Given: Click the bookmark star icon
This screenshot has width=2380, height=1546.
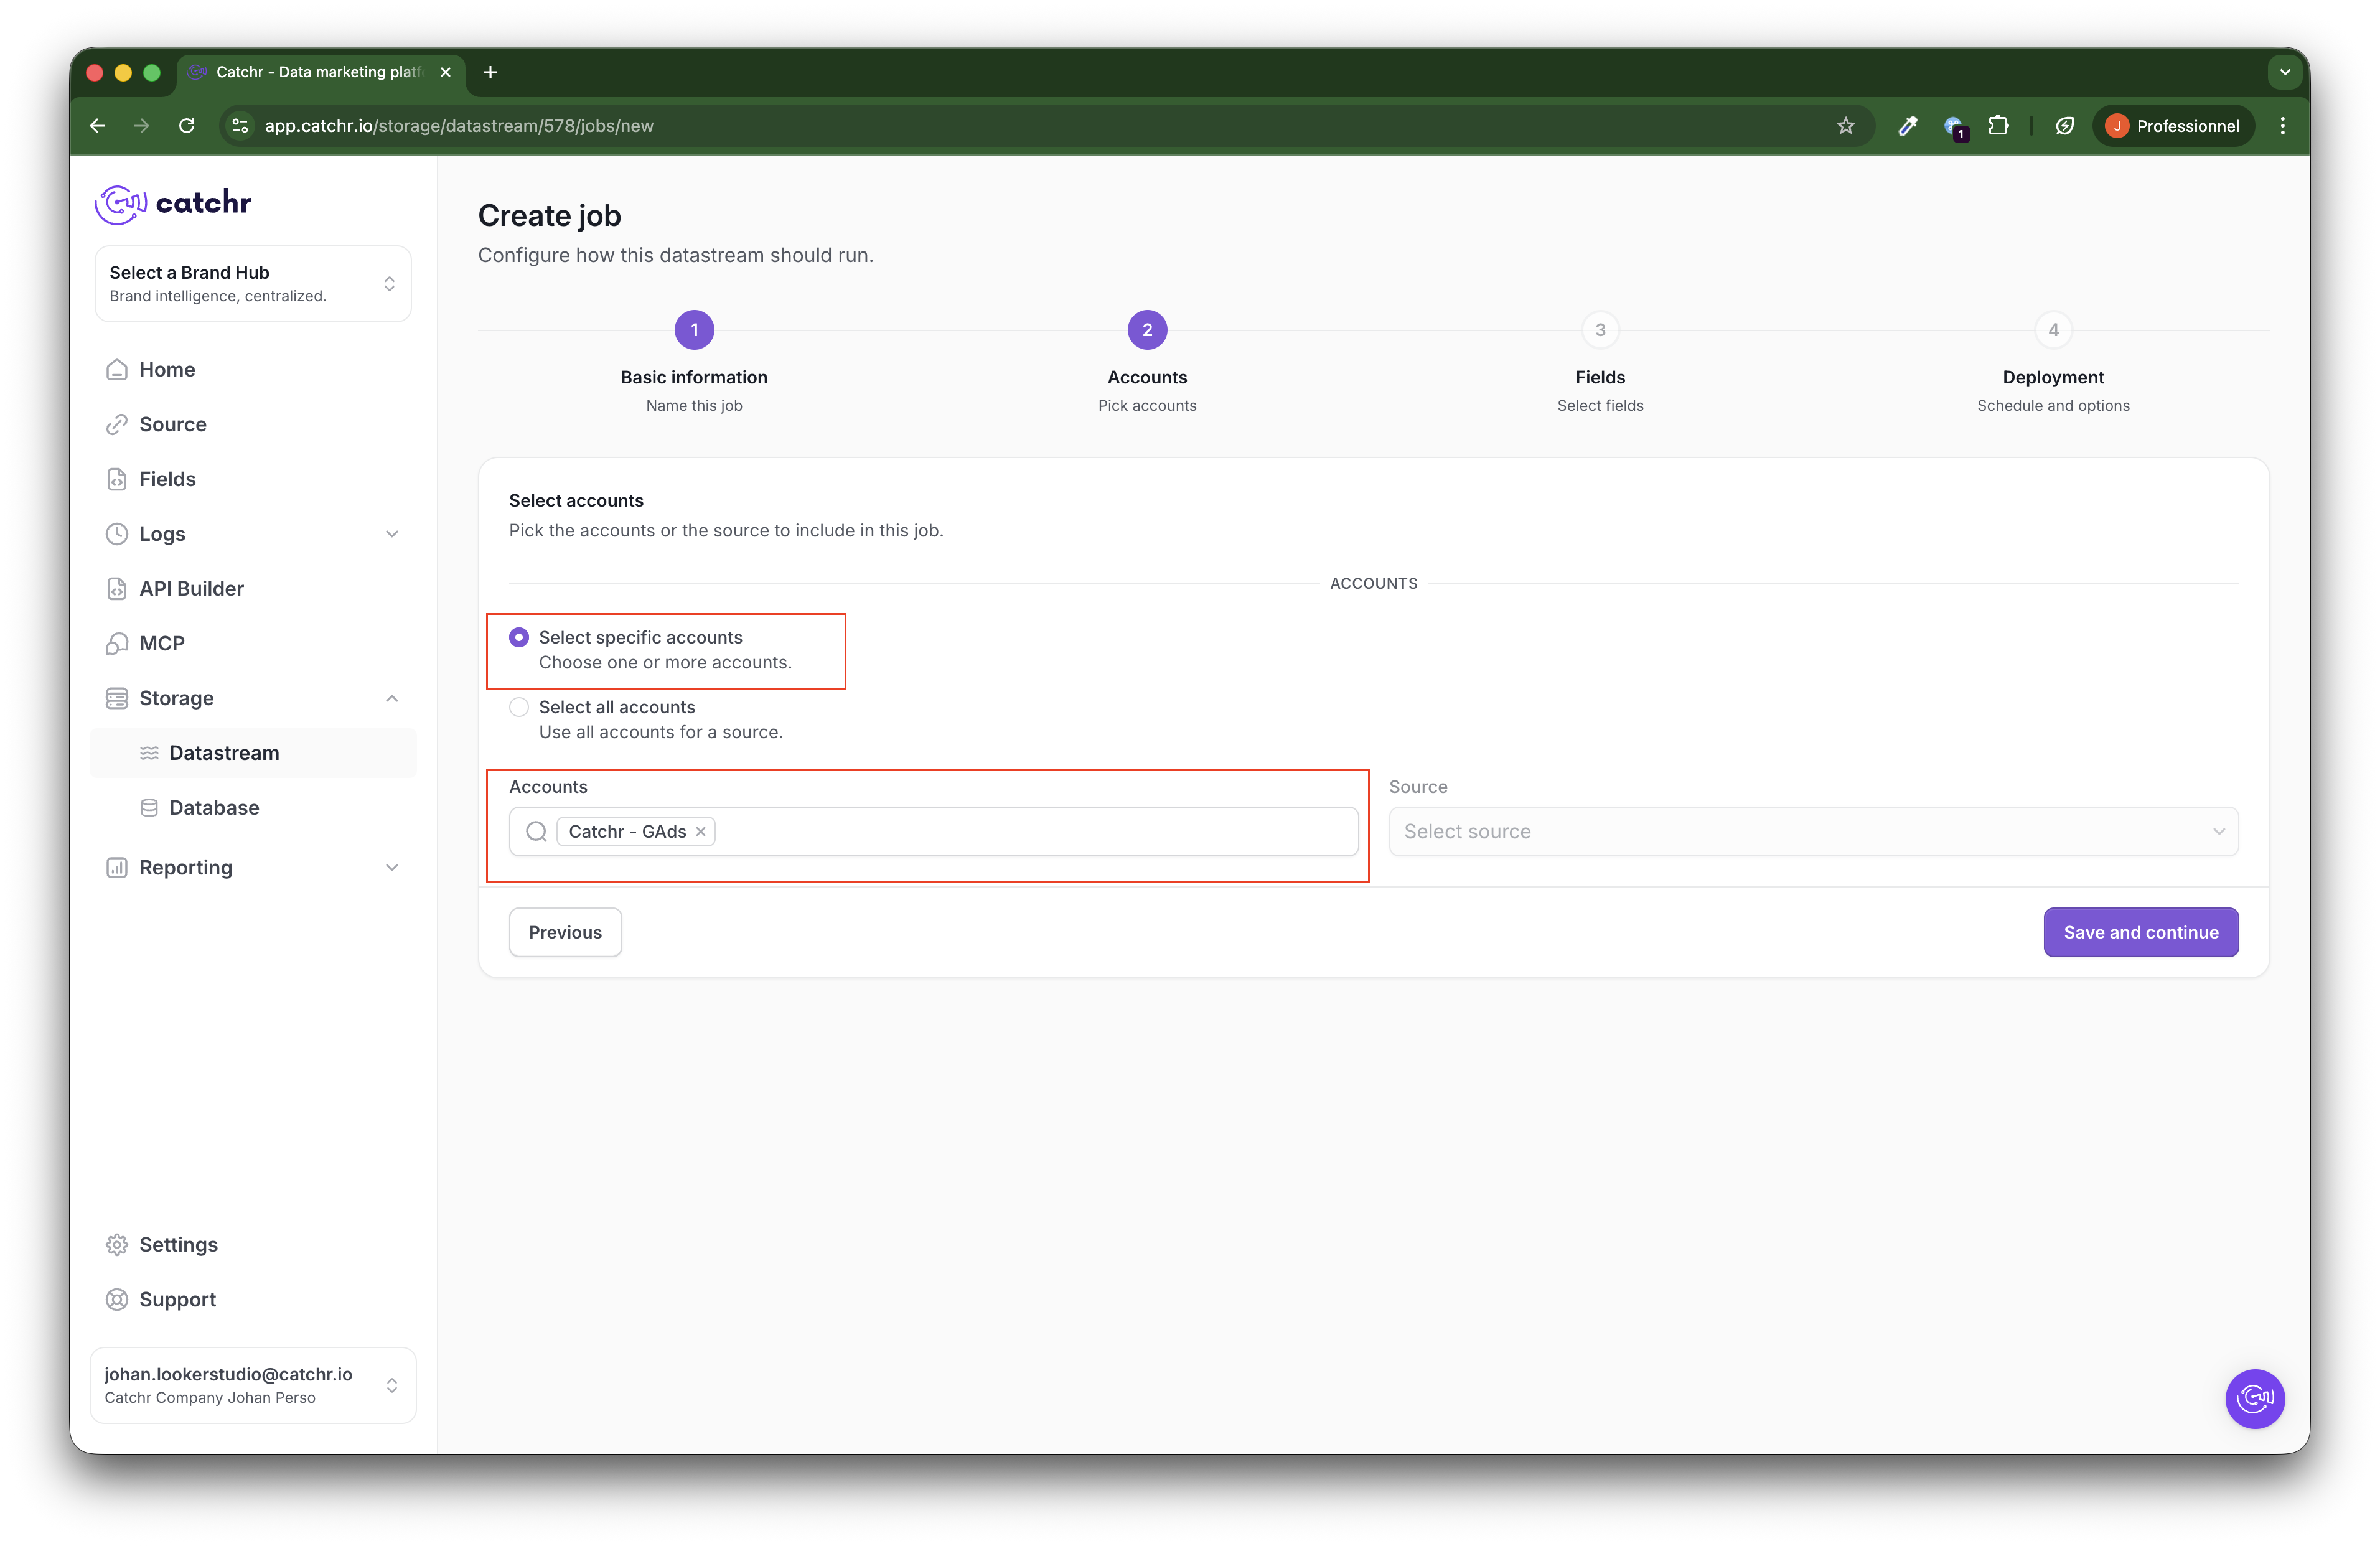Looking at the screenshot, I should (x=1845, y=126).
